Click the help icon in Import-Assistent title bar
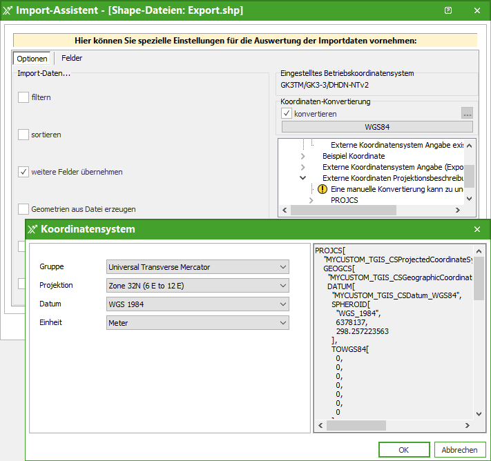Screen dimensions: 491x461 click(448, 11)
